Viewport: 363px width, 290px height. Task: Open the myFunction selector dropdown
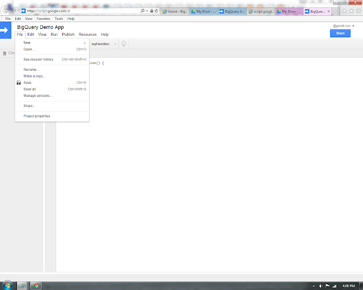coord(104,44)
